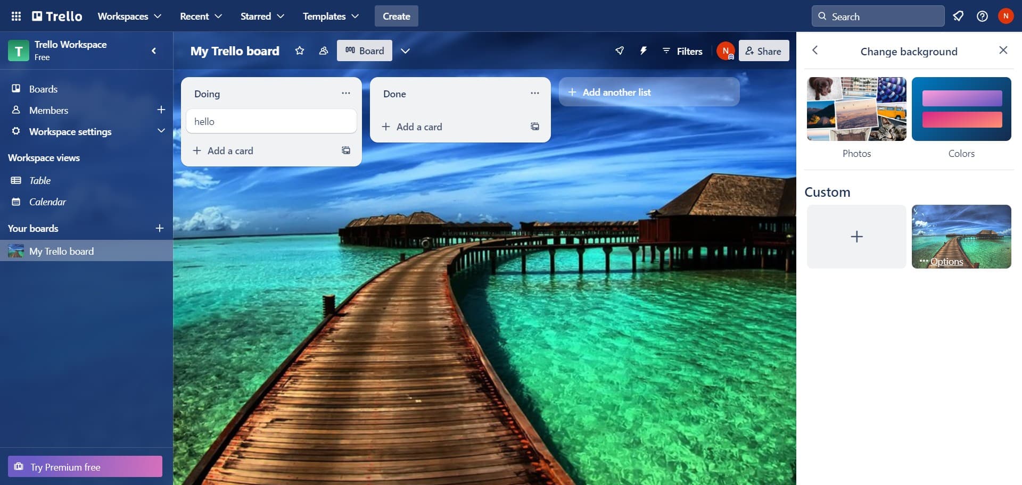This screenshot has width=1022, height=485.
Task: Click the megaphone promotions icon
Action: coord(958,16)
